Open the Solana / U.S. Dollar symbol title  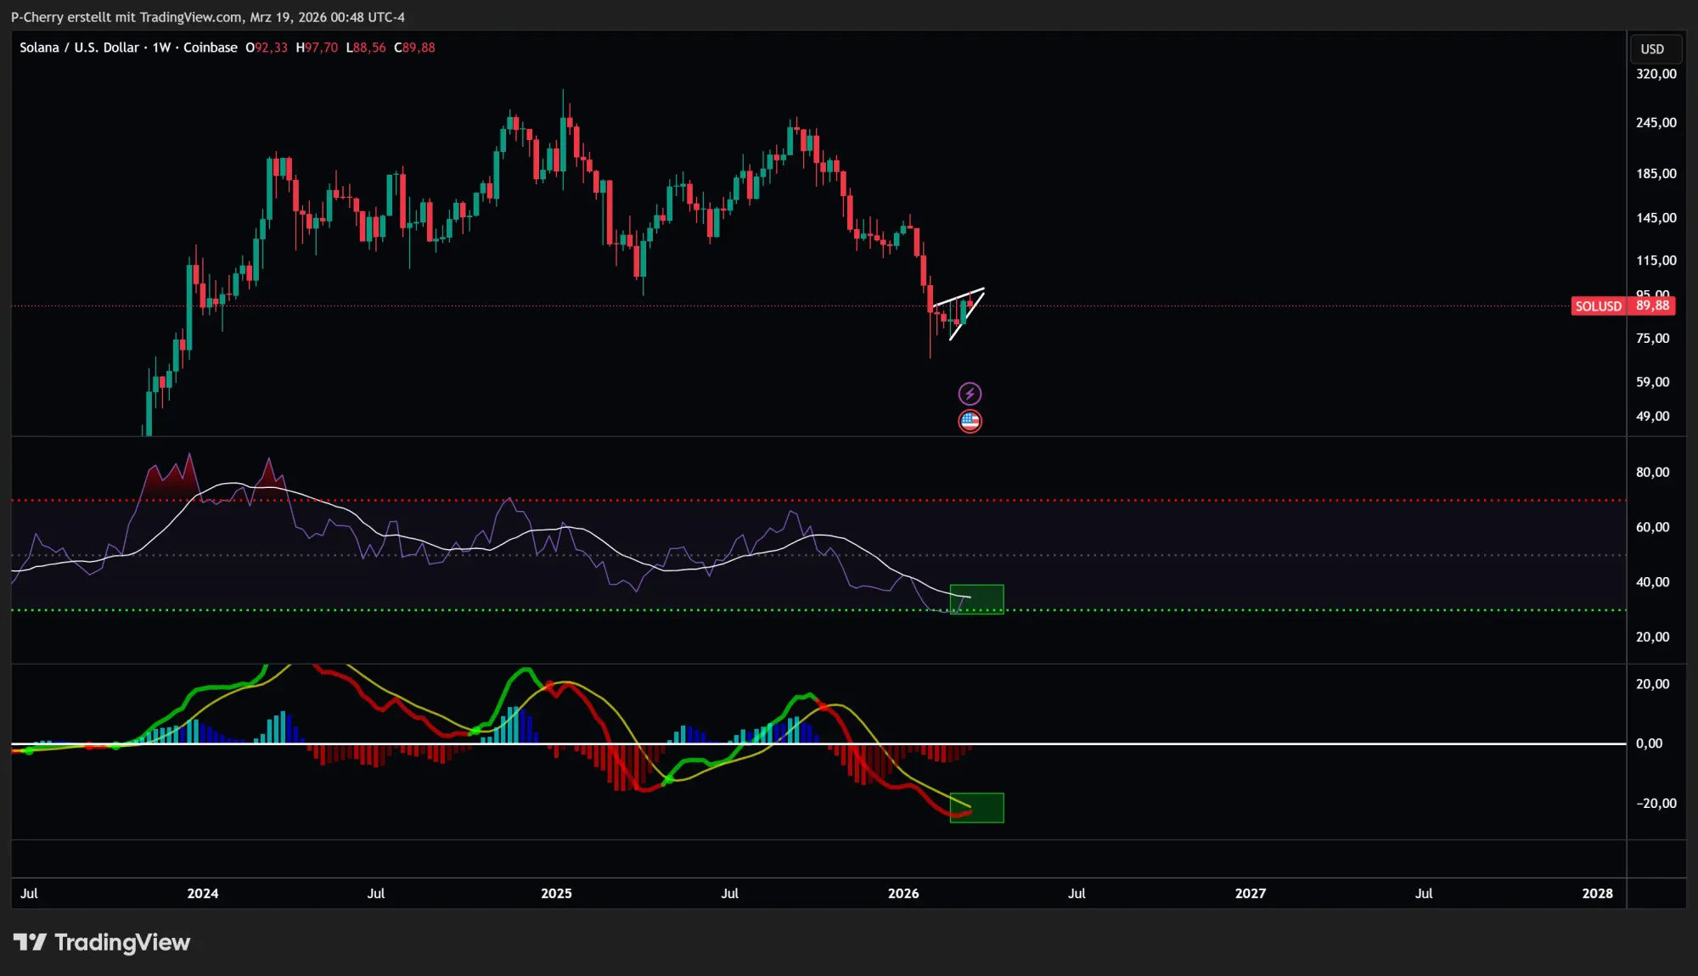(x=78, y=48)
